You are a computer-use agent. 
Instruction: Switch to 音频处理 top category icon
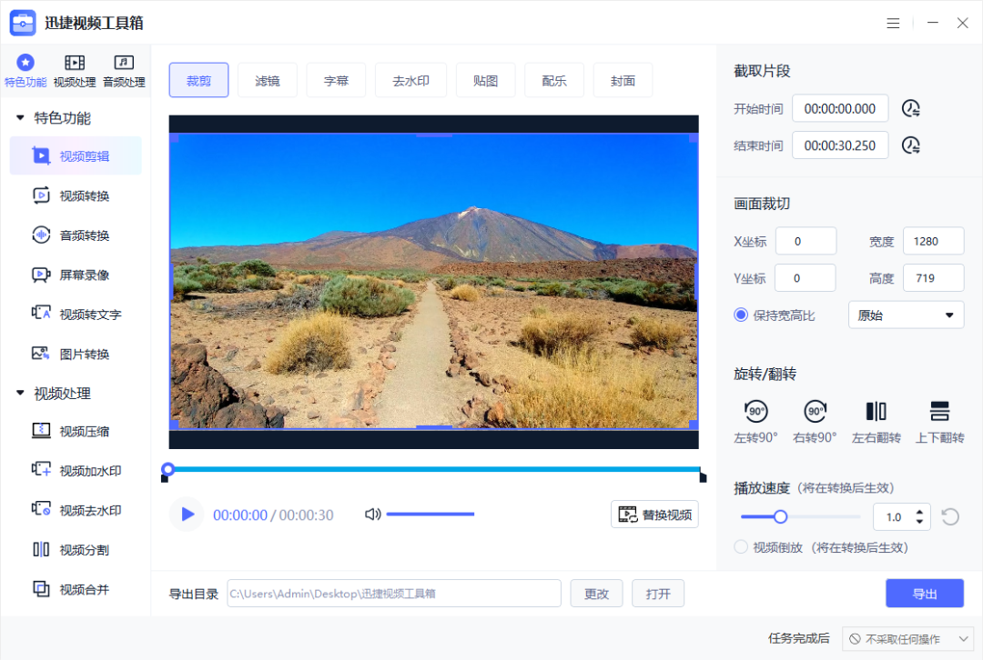(124, 70)
